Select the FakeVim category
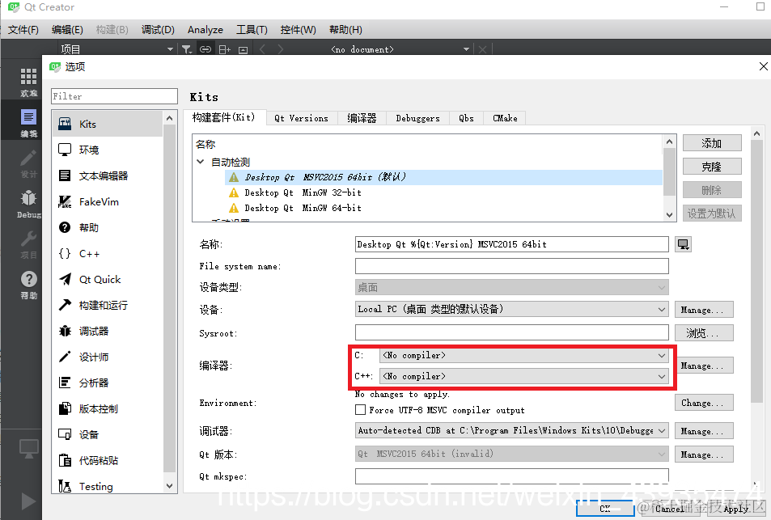 pyautogui.click(x=107, y=201)
